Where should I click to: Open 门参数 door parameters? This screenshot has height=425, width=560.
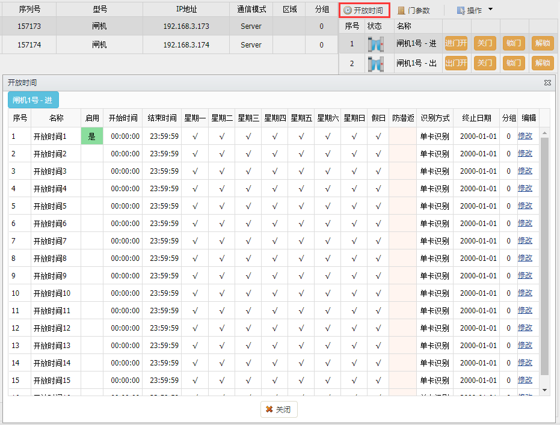414,10
